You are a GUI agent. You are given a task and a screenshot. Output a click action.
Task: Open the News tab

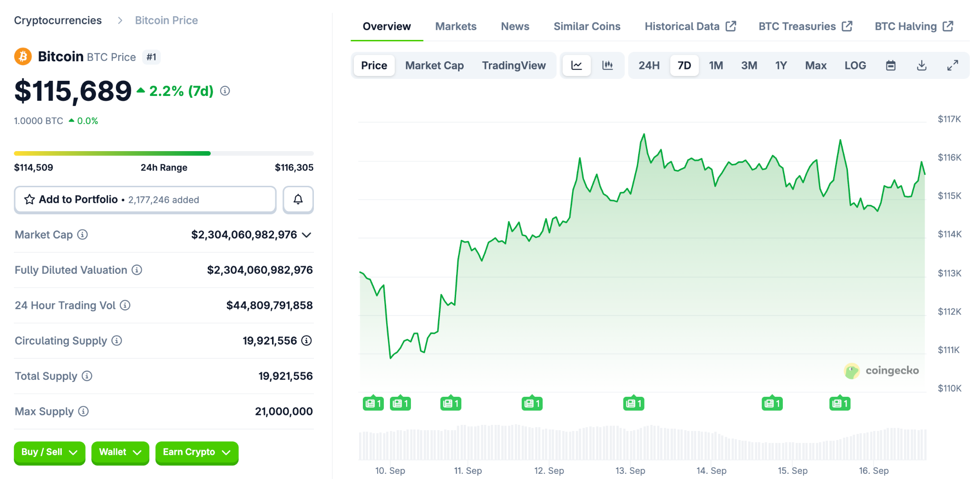[x=515, y=27]
